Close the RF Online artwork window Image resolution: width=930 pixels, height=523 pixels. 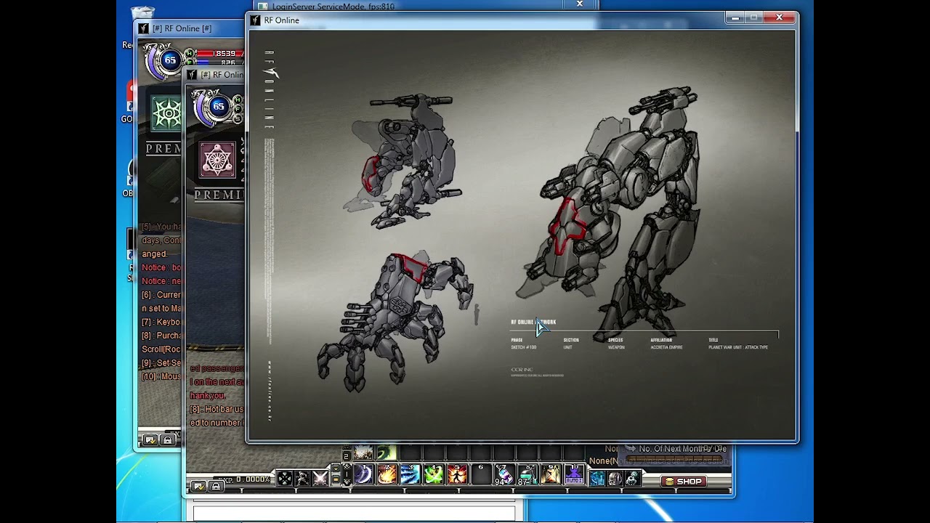780,17
